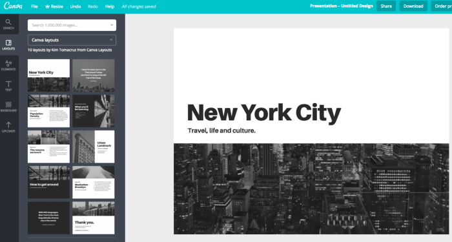Image resolution: width=452 pixels, height=242 pixels.
Task: Open the Uploads sidebar icon
Action: (8, 127)
